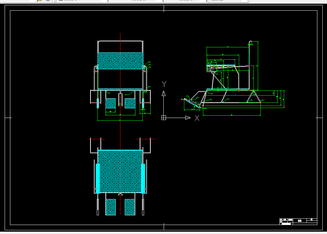Viewport: 327px width, 234px height.
Task: Select left footrest hatch in top view
Action: 111,207
